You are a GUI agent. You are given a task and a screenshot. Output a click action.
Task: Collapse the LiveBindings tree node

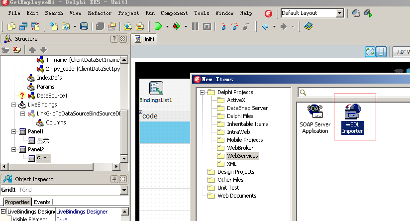tap(13, 105)
